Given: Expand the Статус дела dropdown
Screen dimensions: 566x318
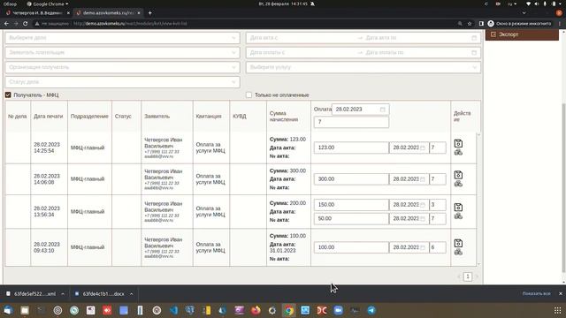Looking at the screenshot, I should pos(122,82).
